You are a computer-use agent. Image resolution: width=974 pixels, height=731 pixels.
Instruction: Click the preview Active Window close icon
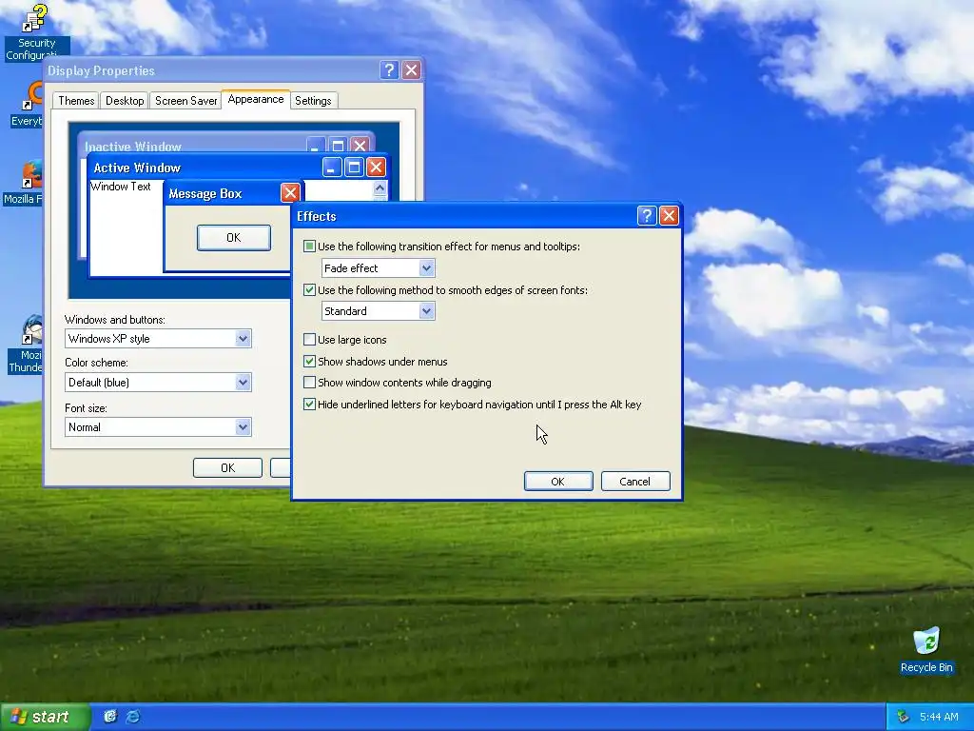(x=376, y=168)
